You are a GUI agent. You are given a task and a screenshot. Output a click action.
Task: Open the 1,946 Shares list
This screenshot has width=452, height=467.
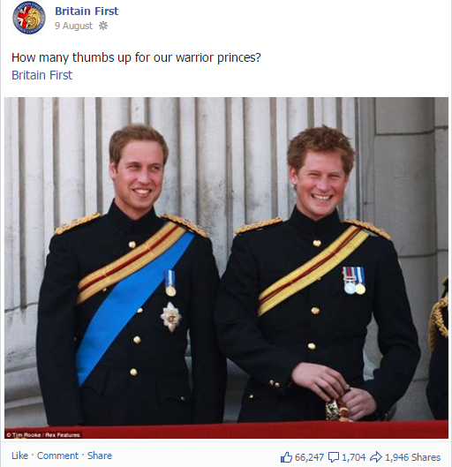coord(405,457)
